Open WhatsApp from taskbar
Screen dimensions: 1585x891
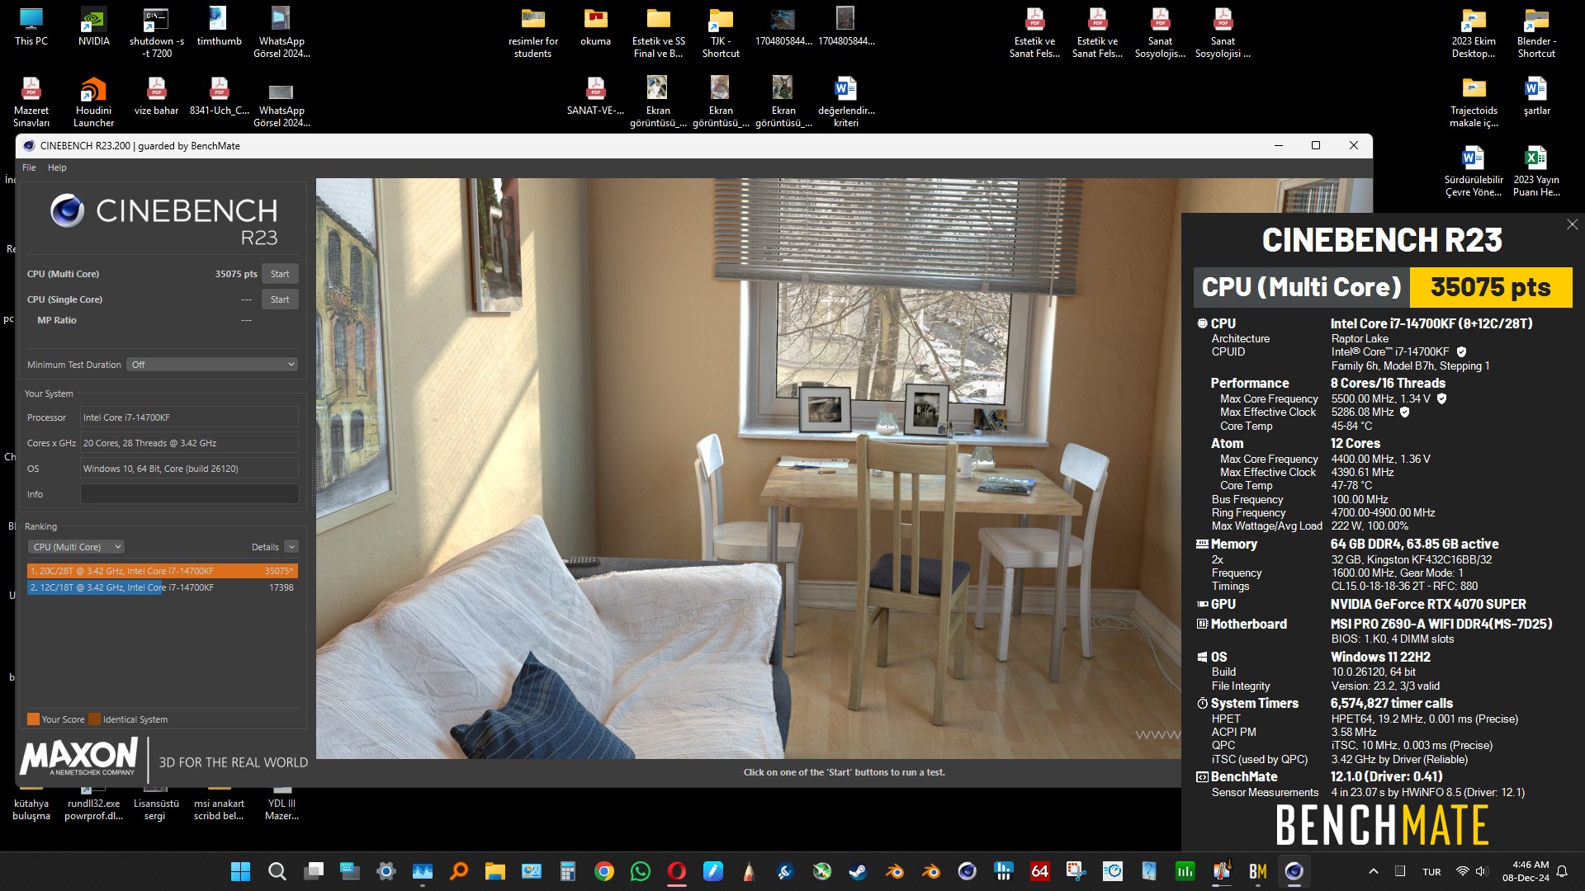[641, 871]
